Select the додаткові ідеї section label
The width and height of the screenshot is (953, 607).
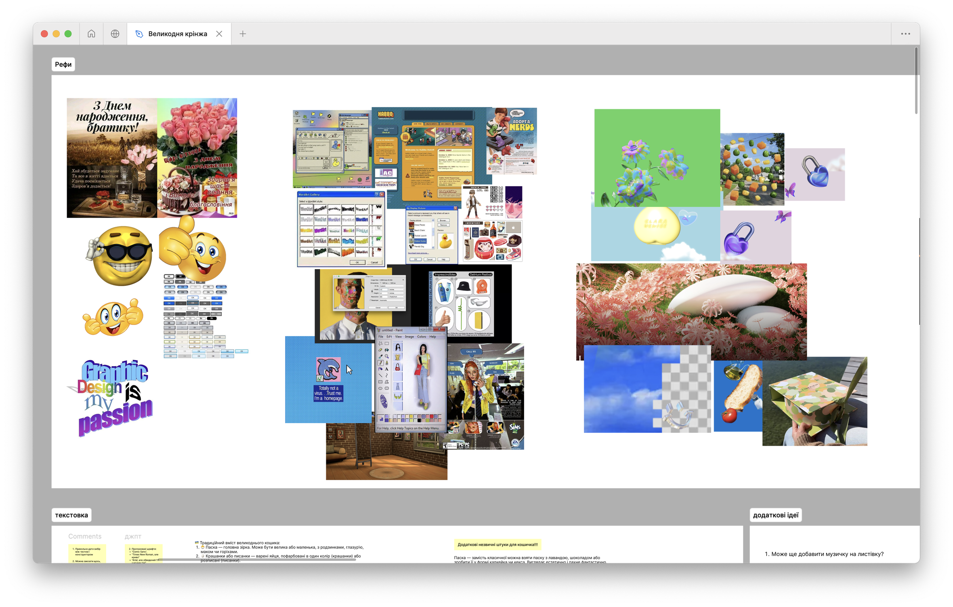coord(776,515)
